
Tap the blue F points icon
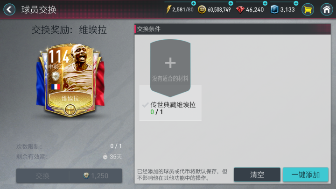(274, 10)
